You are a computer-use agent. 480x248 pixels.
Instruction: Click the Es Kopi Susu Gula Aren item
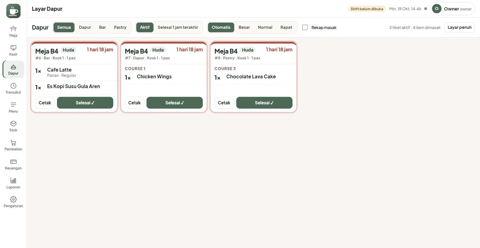click(73, 86)
